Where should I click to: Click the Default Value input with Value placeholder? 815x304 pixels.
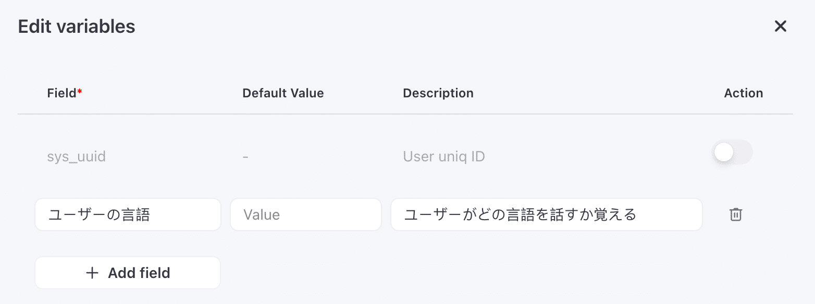pos(306,214)
